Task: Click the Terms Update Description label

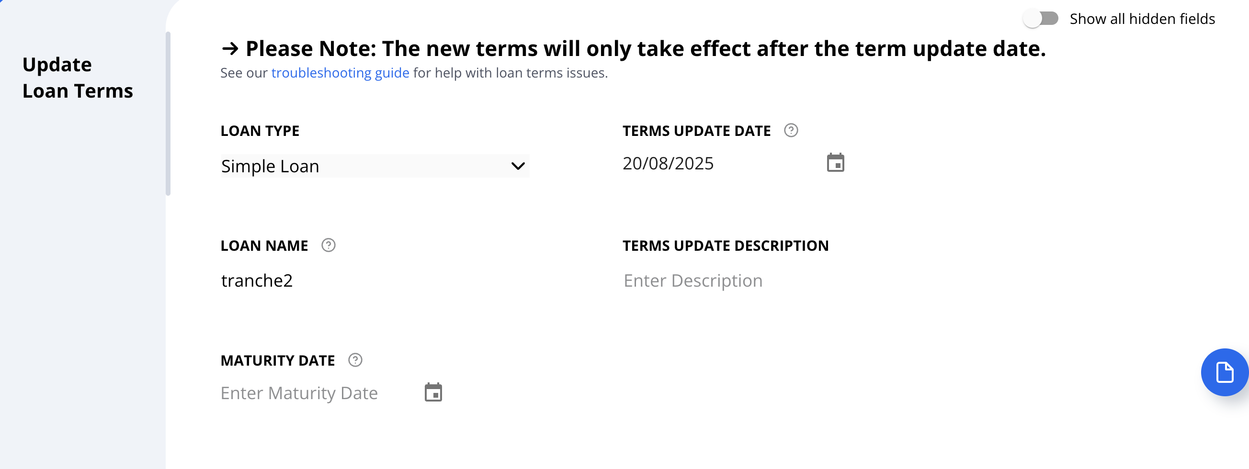Action: 726,246
